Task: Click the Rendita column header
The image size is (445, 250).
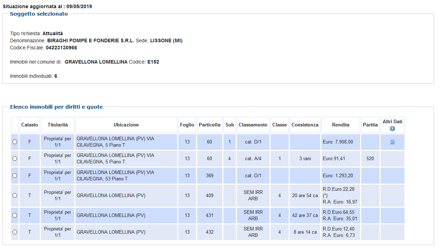Action: [341, 125]
